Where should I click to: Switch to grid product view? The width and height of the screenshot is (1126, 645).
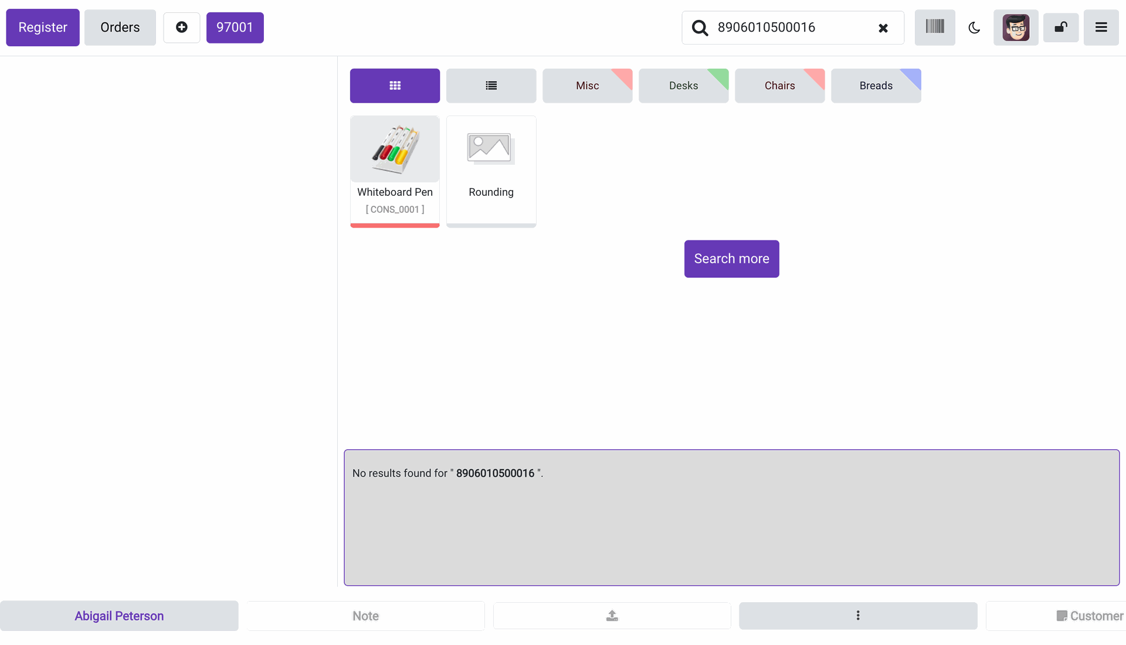coord(395,86)
